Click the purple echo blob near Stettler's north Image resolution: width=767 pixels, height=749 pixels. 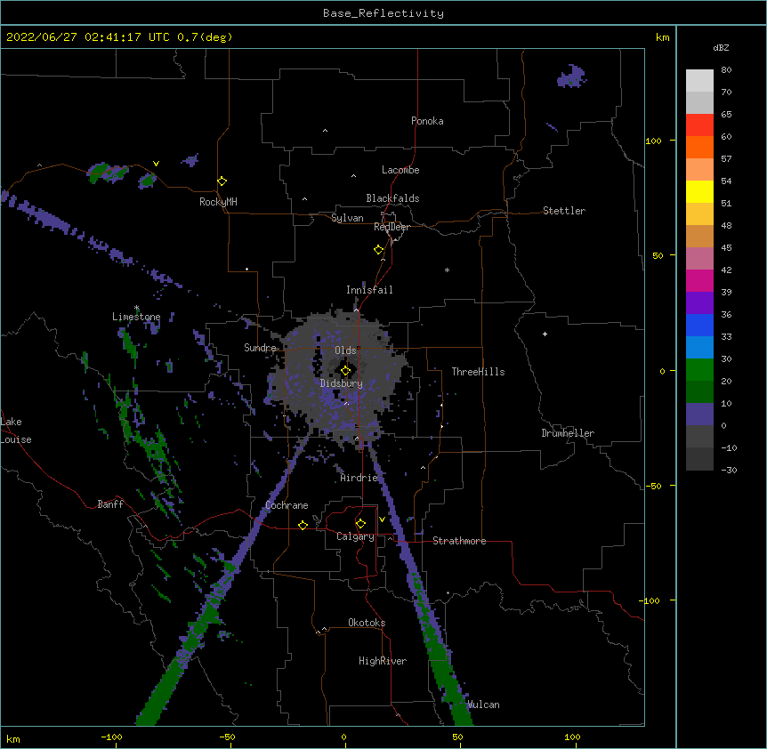tap(571, 77)
